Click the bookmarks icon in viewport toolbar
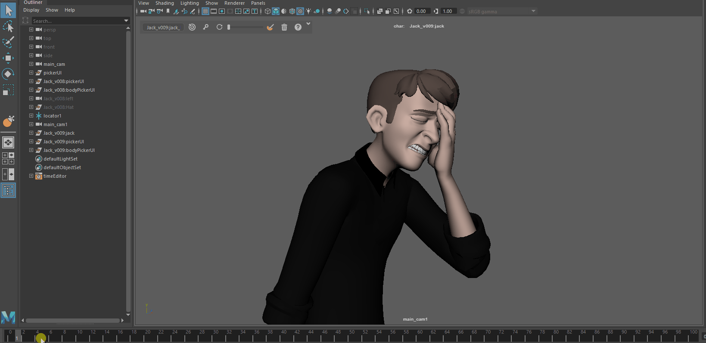The height and width of the screenshot is (343, 706). tap(168, 11)
